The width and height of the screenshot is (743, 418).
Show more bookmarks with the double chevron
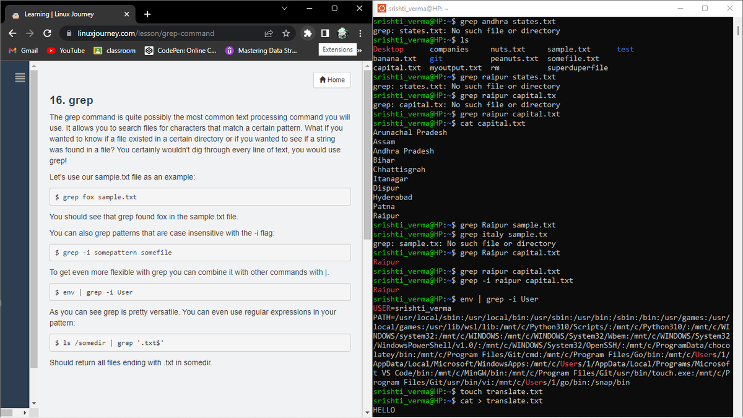pos(360,50)
